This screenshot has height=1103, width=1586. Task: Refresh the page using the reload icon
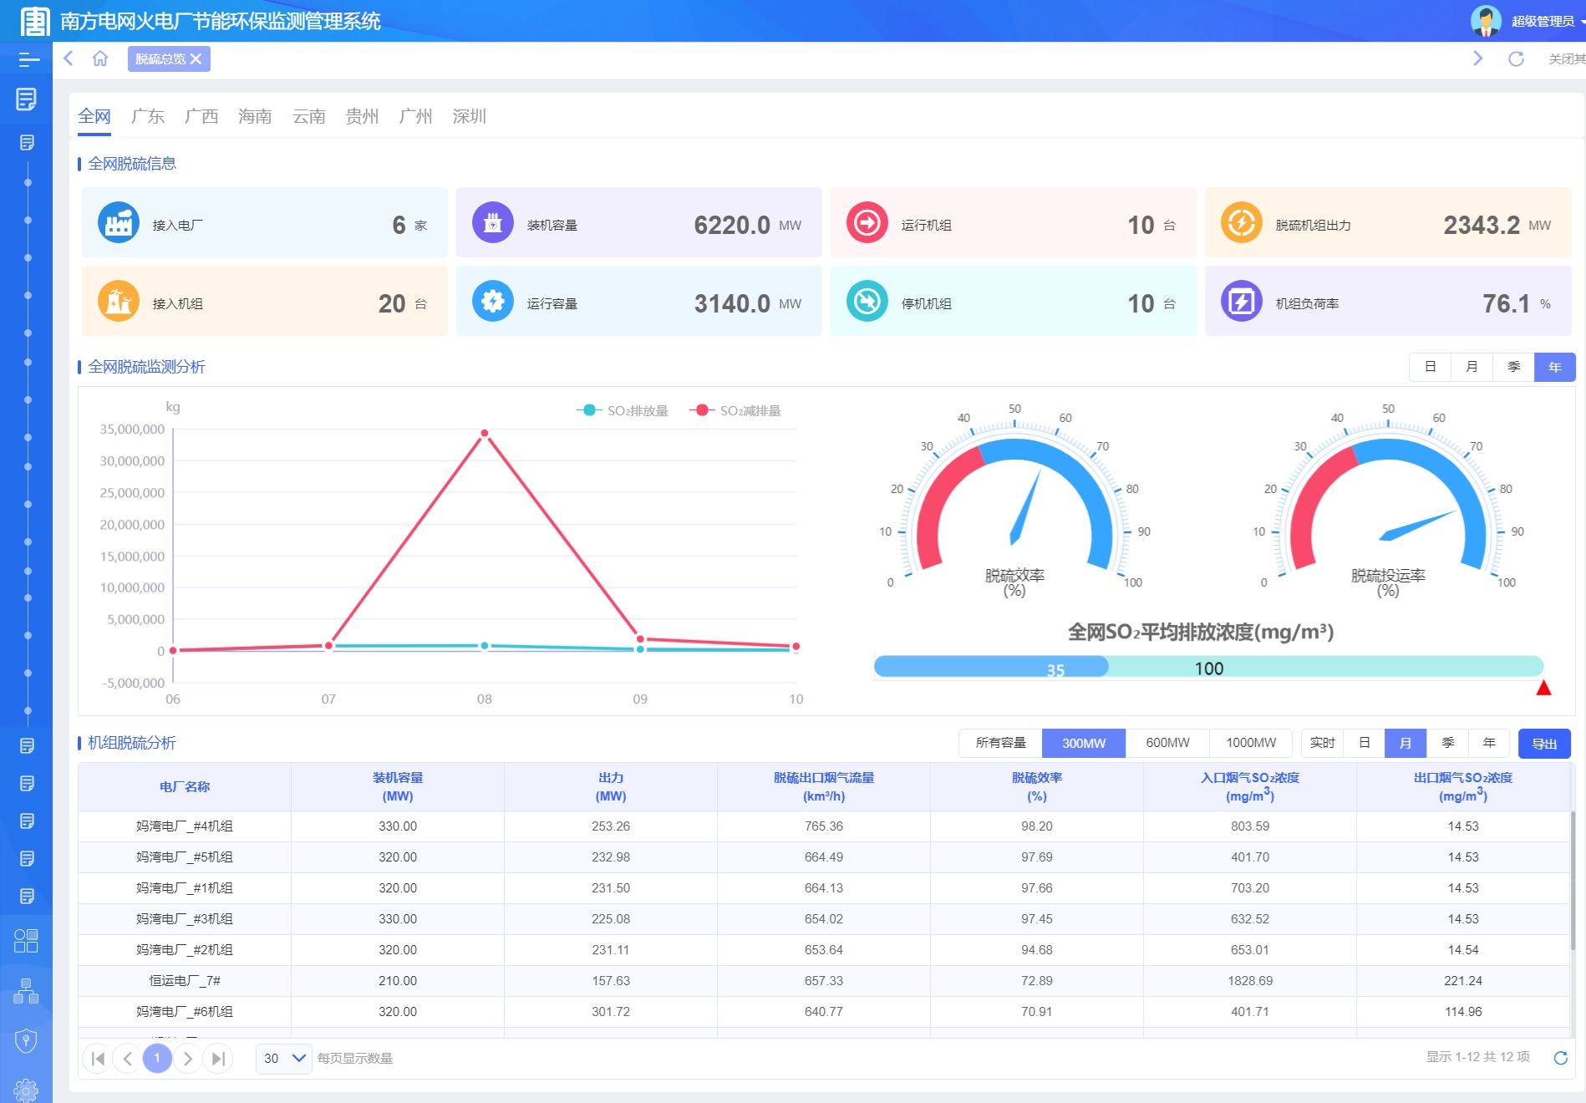point(1516,58)
